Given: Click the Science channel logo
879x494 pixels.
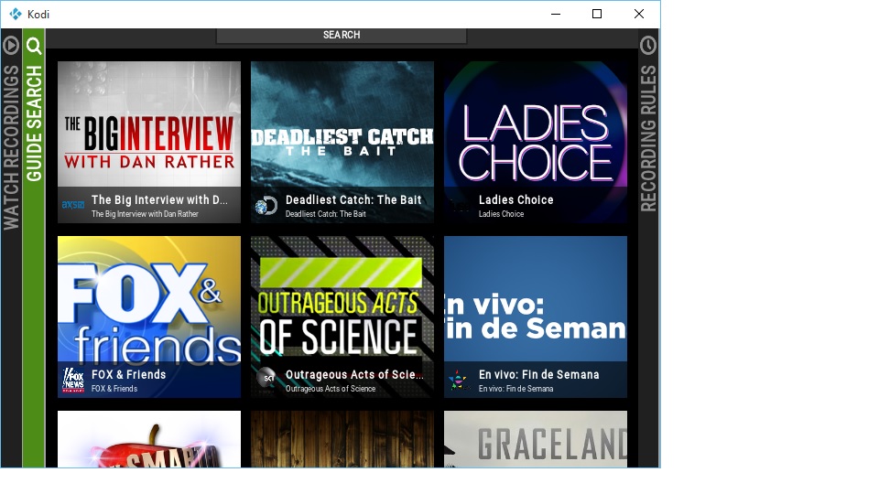Looking at the screenshot, I should click(x=266, y=378).
